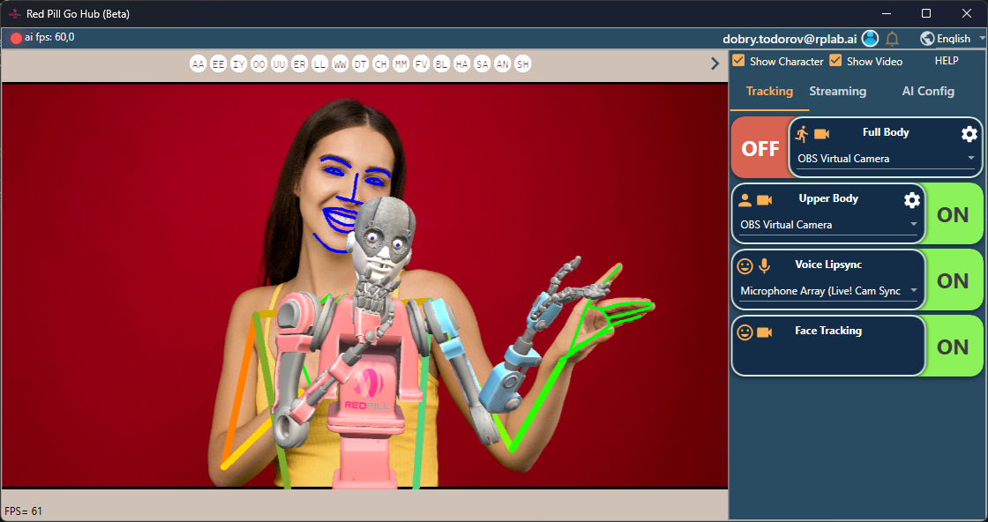Image resolution: width=988 pixels, height=522 pixels.
Task: Select the SH viseme circle
Action: tap(522, 64)
